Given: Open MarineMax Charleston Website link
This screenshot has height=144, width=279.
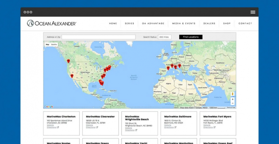Looking at the screenshot, I should pos(50,125).
